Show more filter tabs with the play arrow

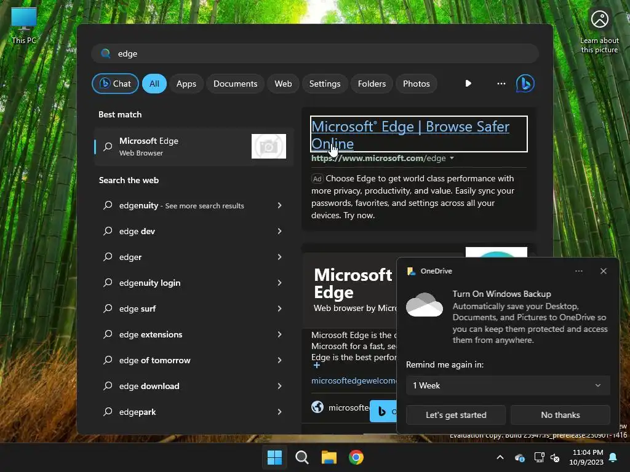coord(468,84)
